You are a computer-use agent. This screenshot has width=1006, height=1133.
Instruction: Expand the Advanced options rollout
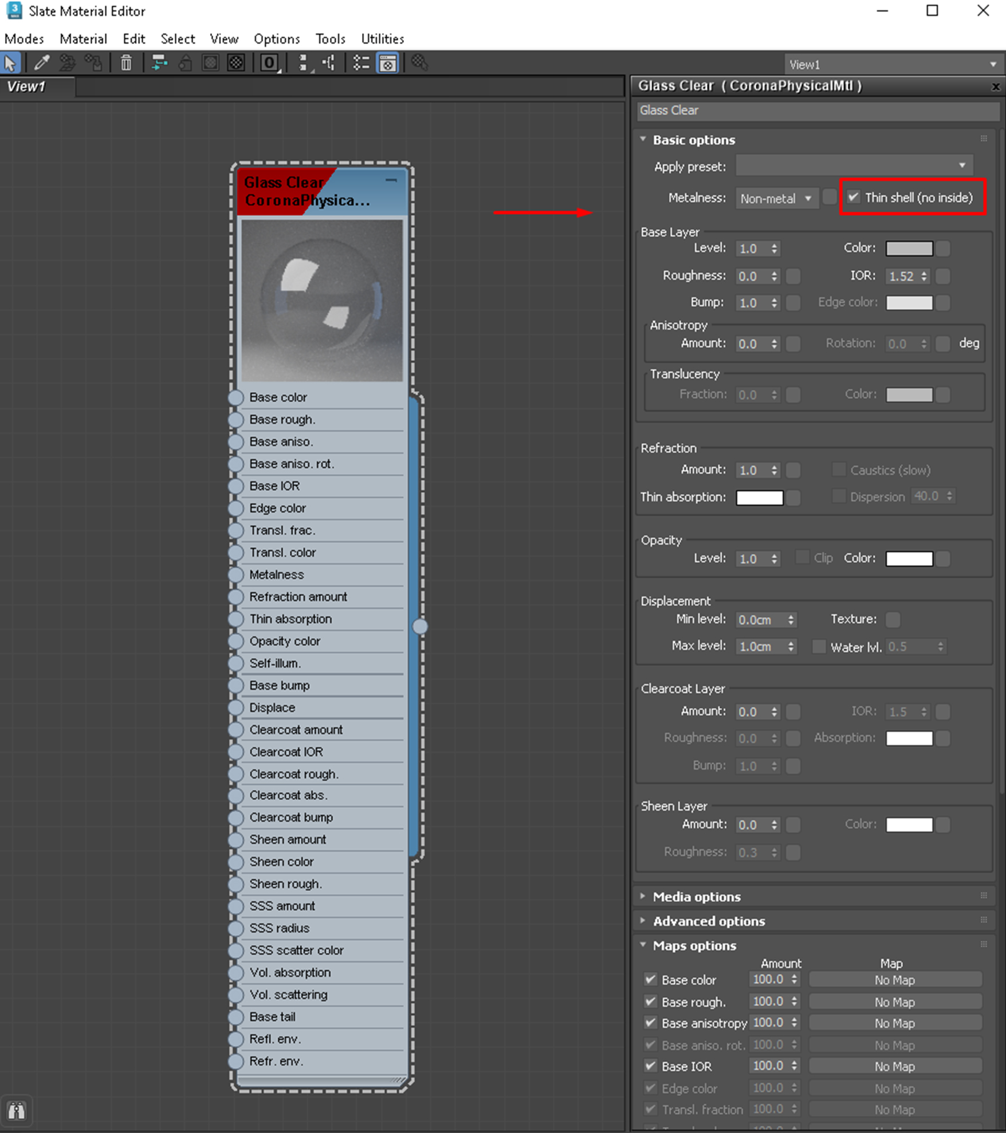pyautogui.click(x=709, y=921)
